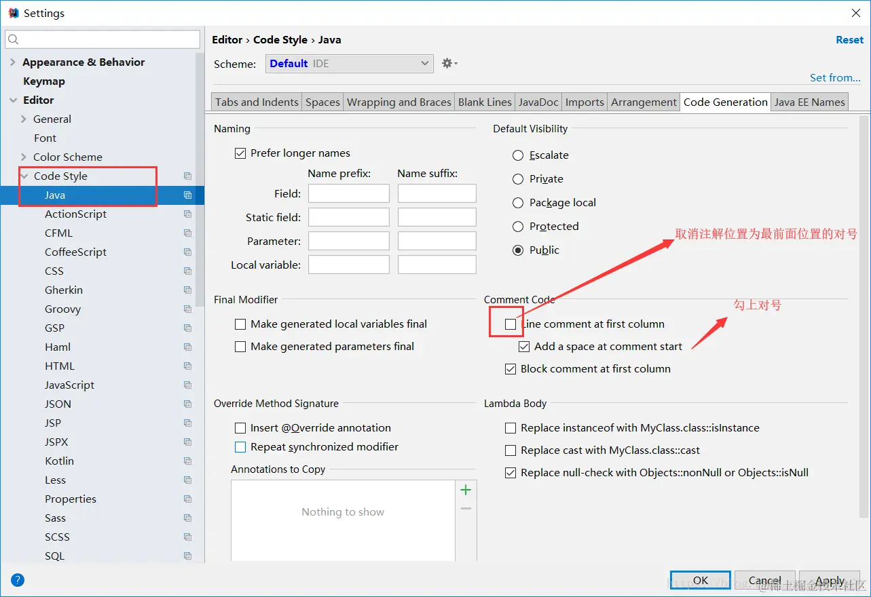Open Wrapping and Braces tab
This screenshot has height=597, width=871.
pyautogui.click(x=399, y=102)
